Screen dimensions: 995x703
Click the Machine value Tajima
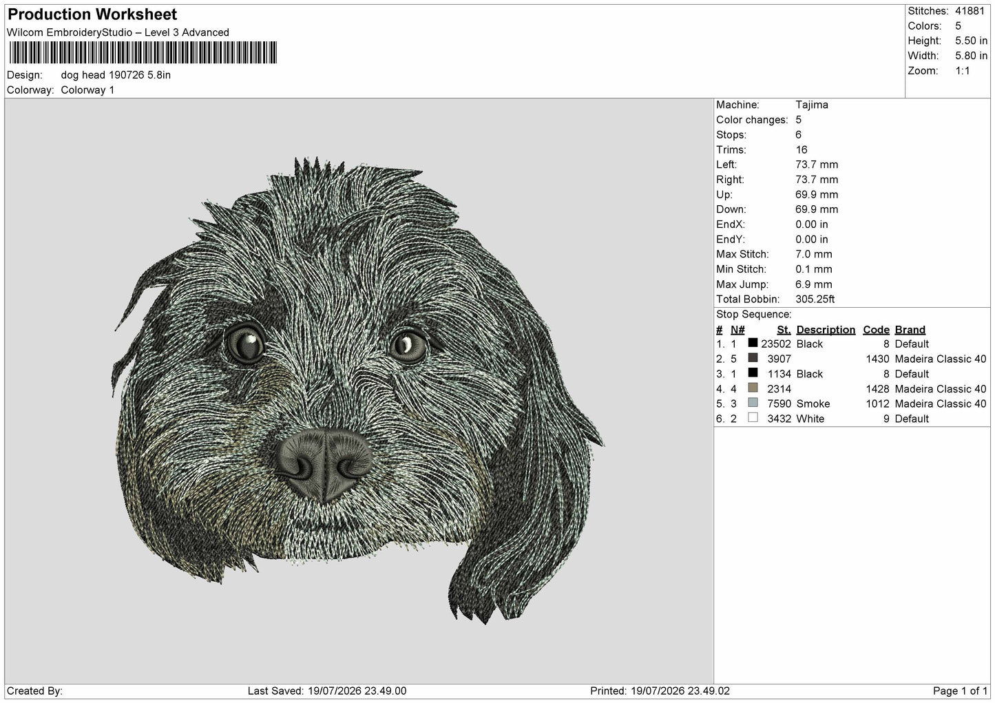[x=812, y=105]
